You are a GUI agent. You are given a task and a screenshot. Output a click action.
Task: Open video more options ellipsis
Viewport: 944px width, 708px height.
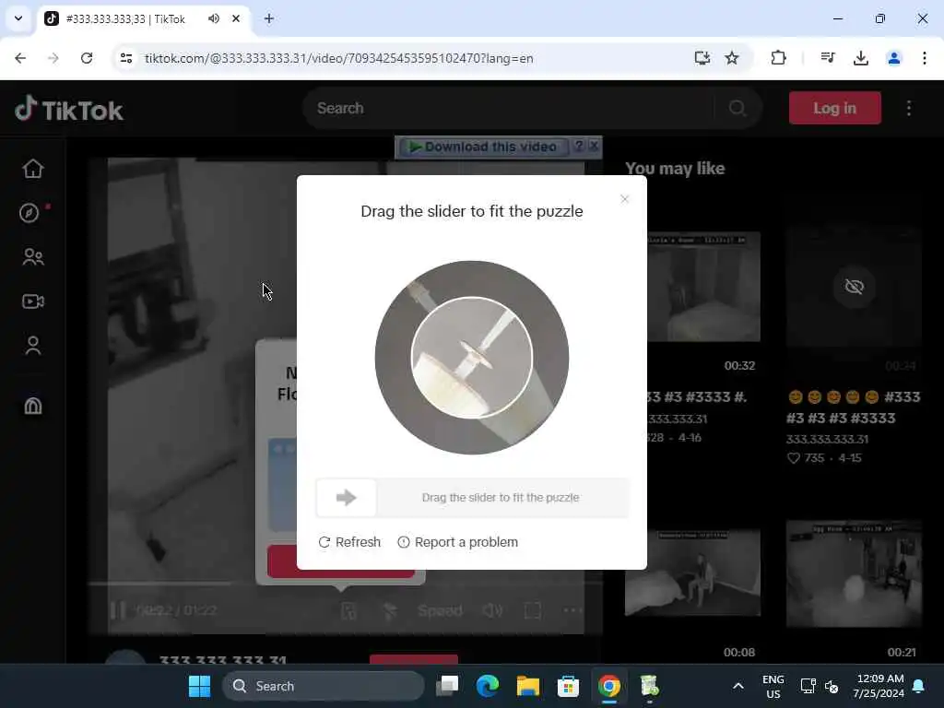click(572, 610)
